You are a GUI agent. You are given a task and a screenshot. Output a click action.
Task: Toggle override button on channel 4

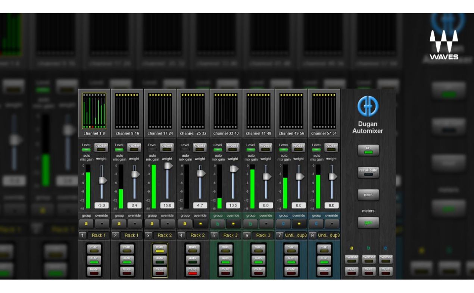201,224
